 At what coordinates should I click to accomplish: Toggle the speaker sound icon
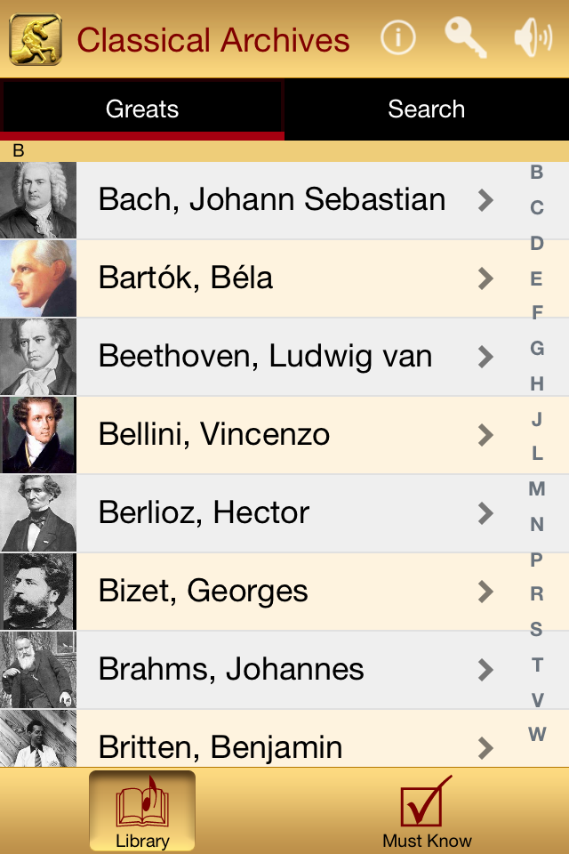click(533, 37)
